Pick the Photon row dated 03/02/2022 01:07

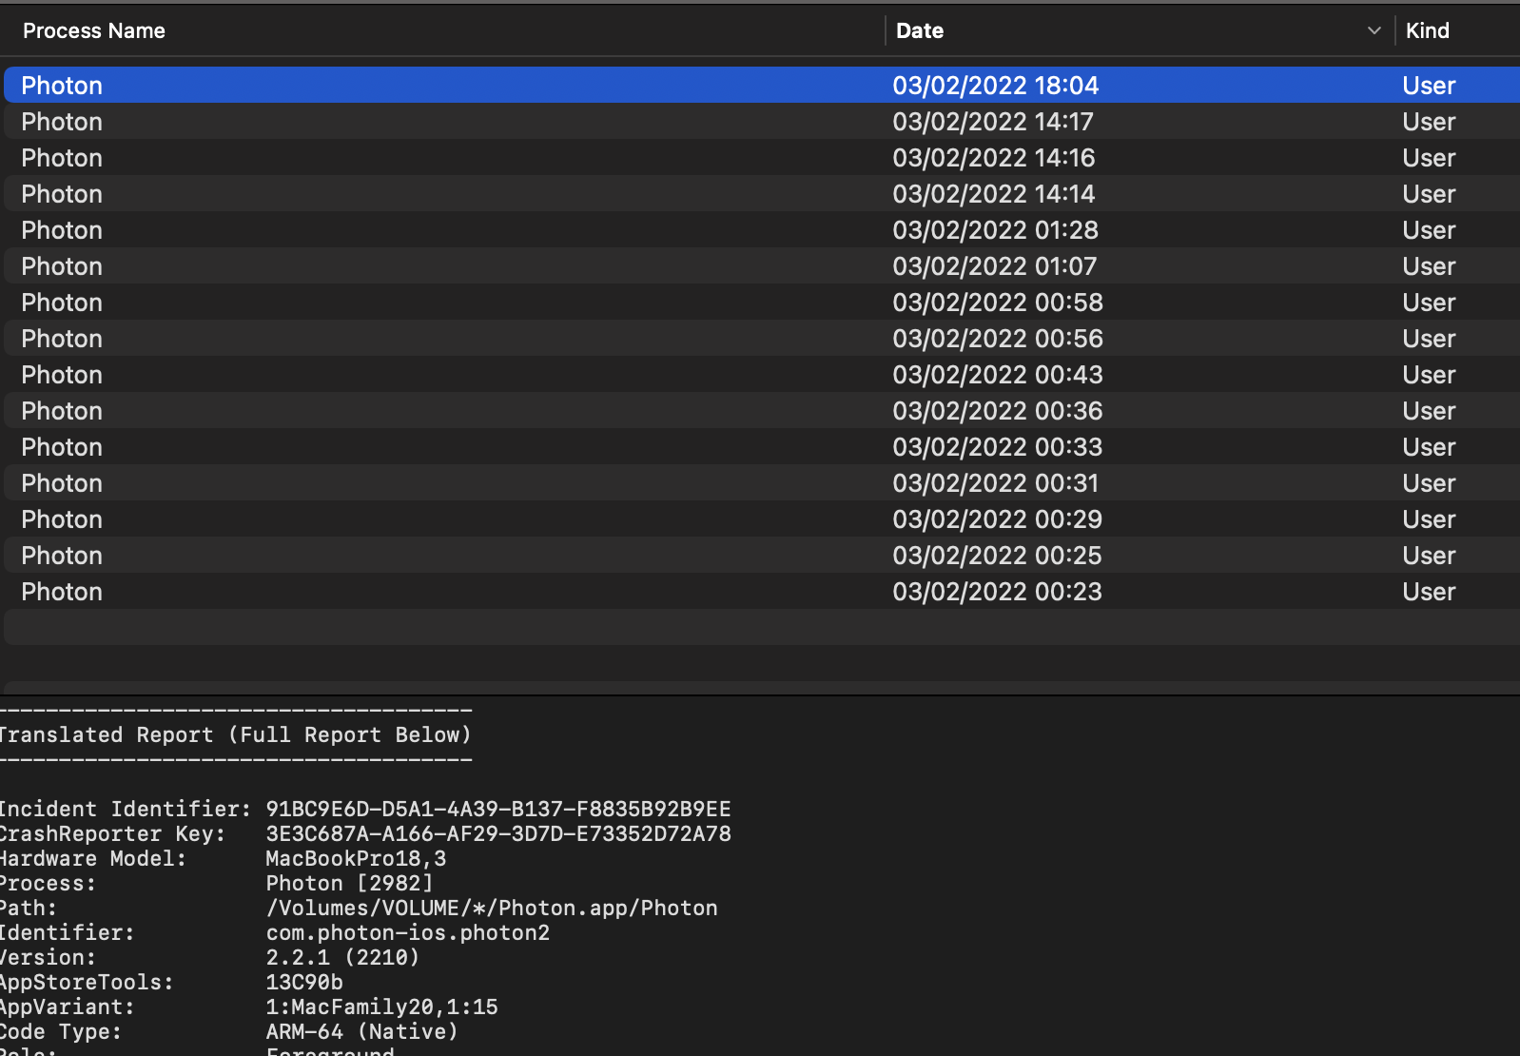761,265
